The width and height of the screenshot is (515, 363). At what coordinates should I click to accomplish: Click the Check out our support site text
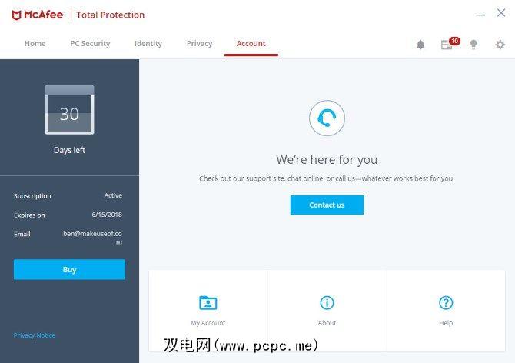pyautogui.click(x=327, y=178)
